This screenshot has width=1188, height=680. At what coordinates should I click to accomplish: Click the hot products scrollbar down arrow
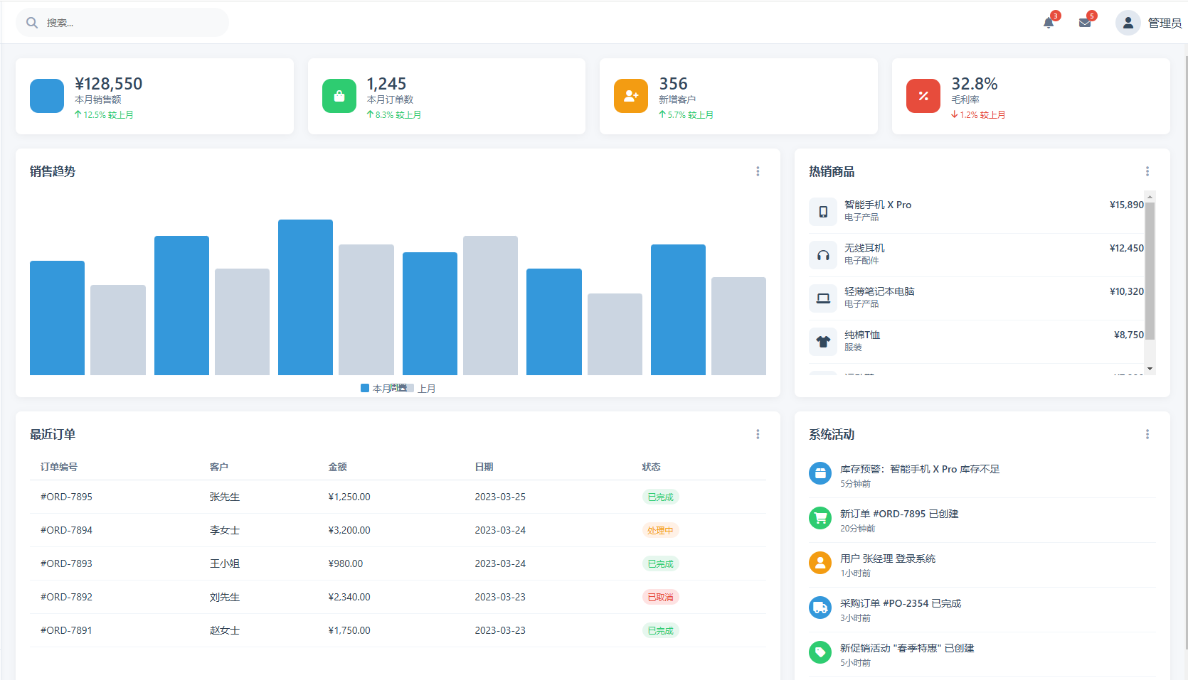[x=1150, y=369]
